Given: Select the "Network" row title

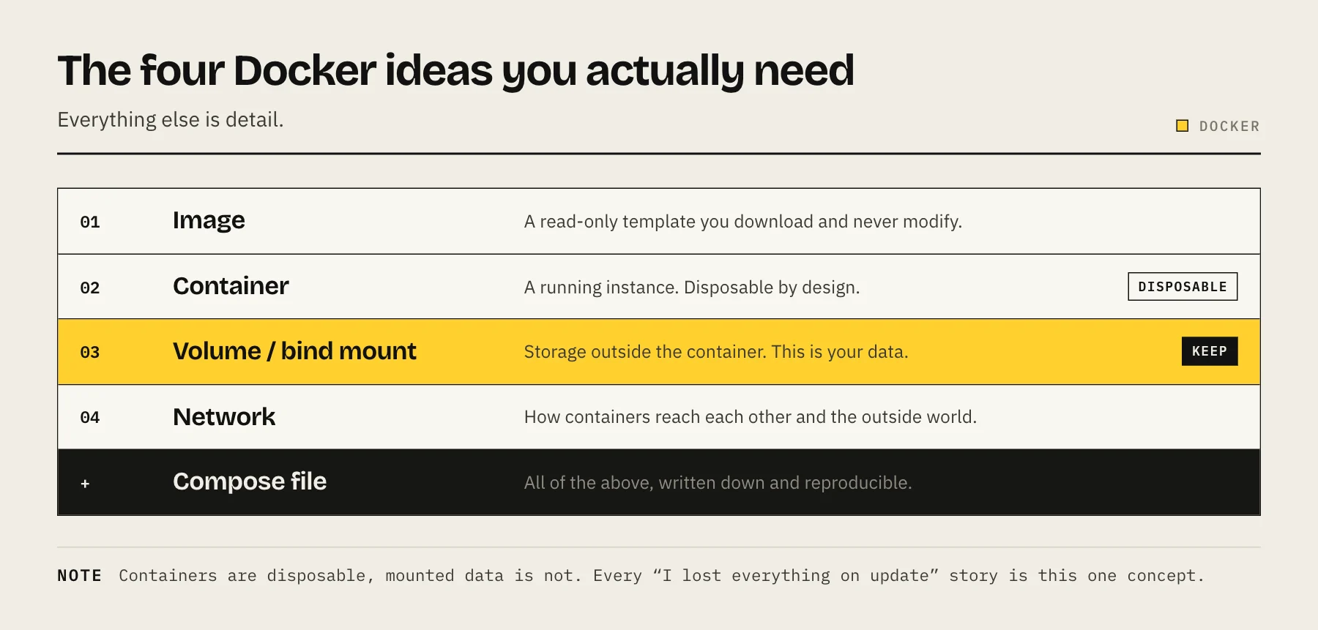Looking at the screenshot, I should coord(224,417).
